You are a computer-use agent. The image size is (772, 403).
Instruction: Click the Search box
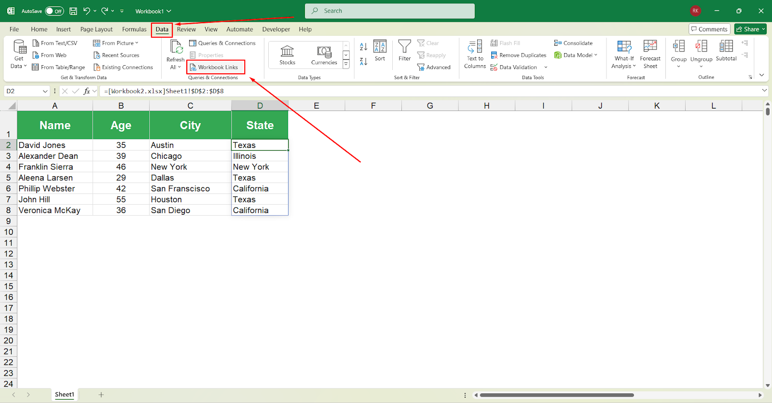(390, 11)
